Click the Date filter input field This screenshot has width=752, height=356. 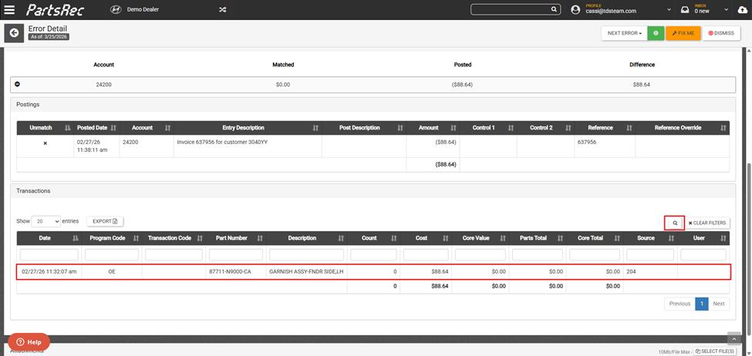pos(49,254)
